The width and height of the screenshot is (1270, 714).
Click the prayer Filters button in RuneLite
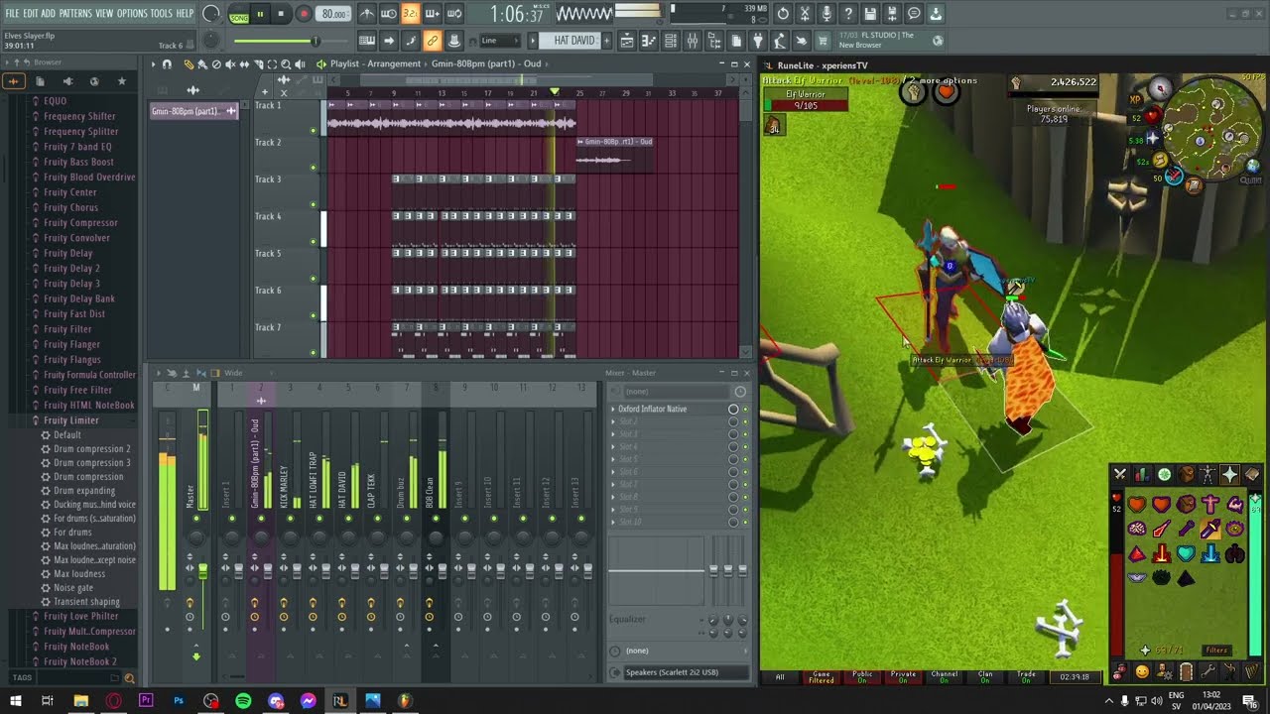click(1216, 651)
